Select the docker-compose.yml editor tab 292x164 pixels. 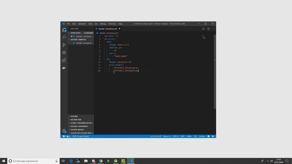tap(108, 29)
